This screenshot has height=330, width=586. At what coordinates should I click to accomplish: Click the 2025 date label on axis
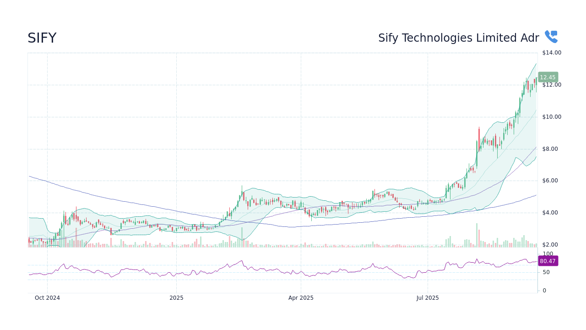point(176,297)
